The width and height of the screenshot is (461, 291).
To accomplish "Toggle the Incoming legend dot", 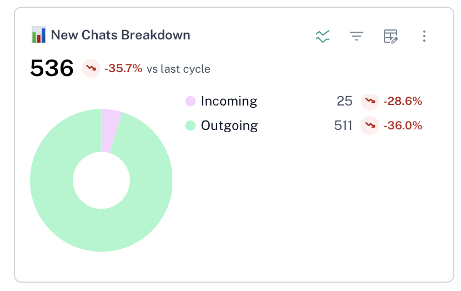I will [191, 101].
